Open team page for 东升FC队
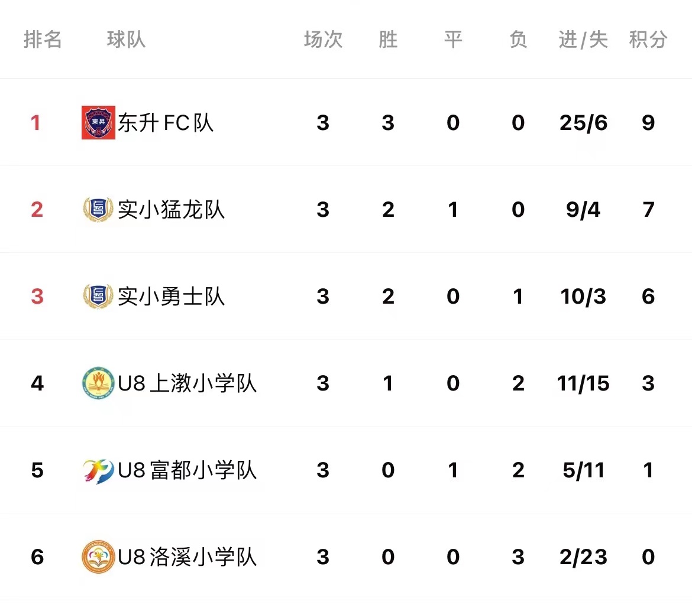The image size is (692, 615). (x=166, y=123)
